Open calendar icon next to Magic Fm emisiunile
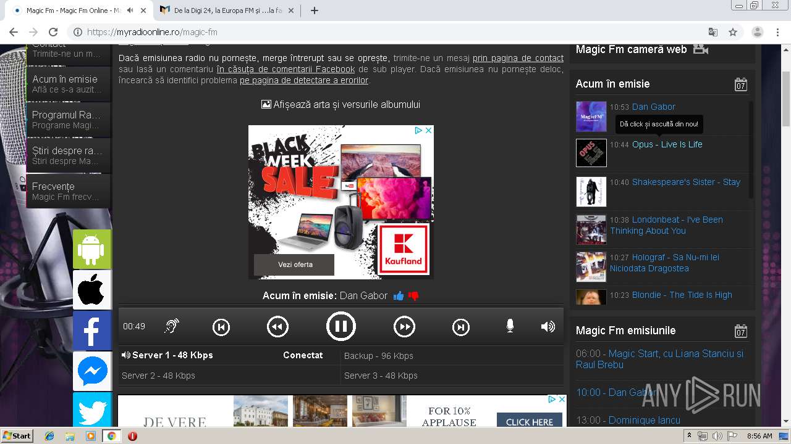 click(x=741, y=331)
